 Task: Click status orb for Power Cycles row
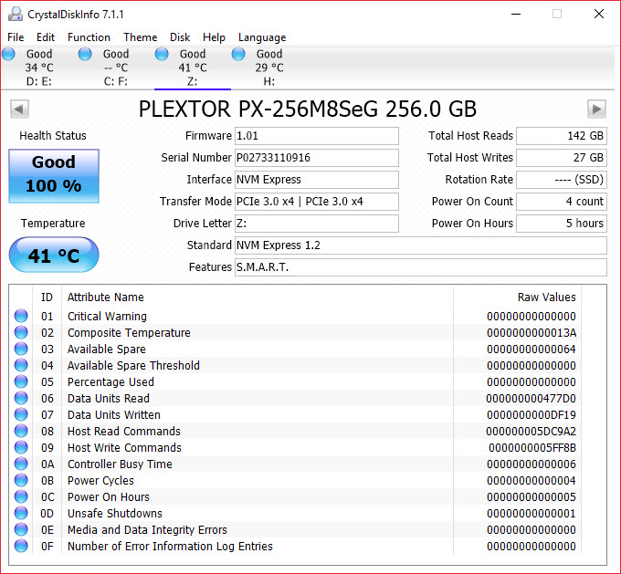[21, 480]
